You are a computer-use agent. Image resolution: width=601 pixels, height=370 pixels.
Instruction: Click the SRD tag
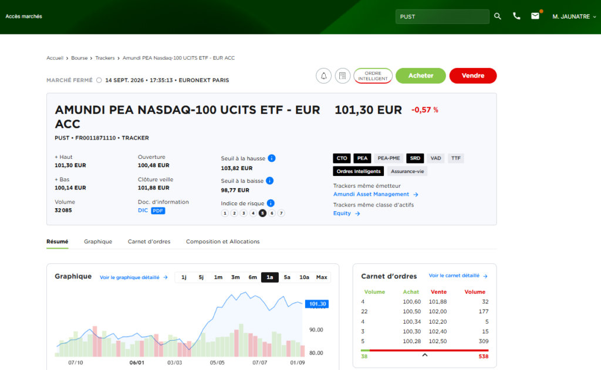415,158
